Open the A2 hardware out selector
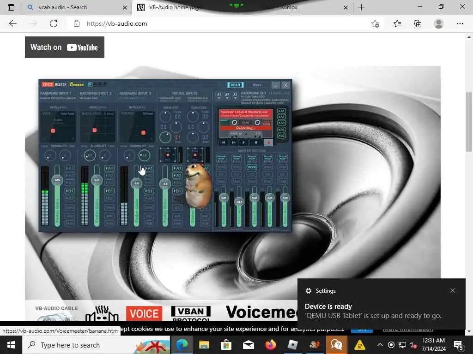The width and height of the screenshot is (473, 354). pyautogui.click(x=227, y=95)
